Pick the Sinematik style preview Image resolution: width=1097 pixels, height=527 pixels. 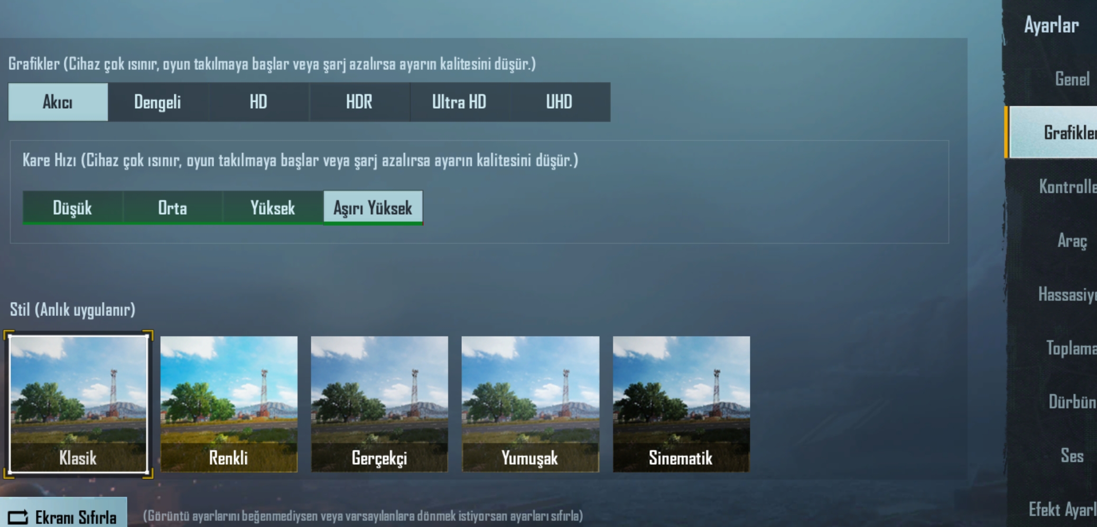point(681,404)
